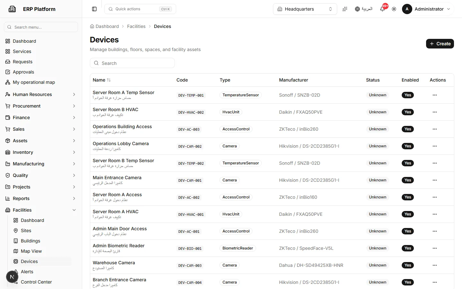The width and height of the screenshot is (462, 289).
Task: Open the Map View submenu item
Action: [x=41, y=251]
